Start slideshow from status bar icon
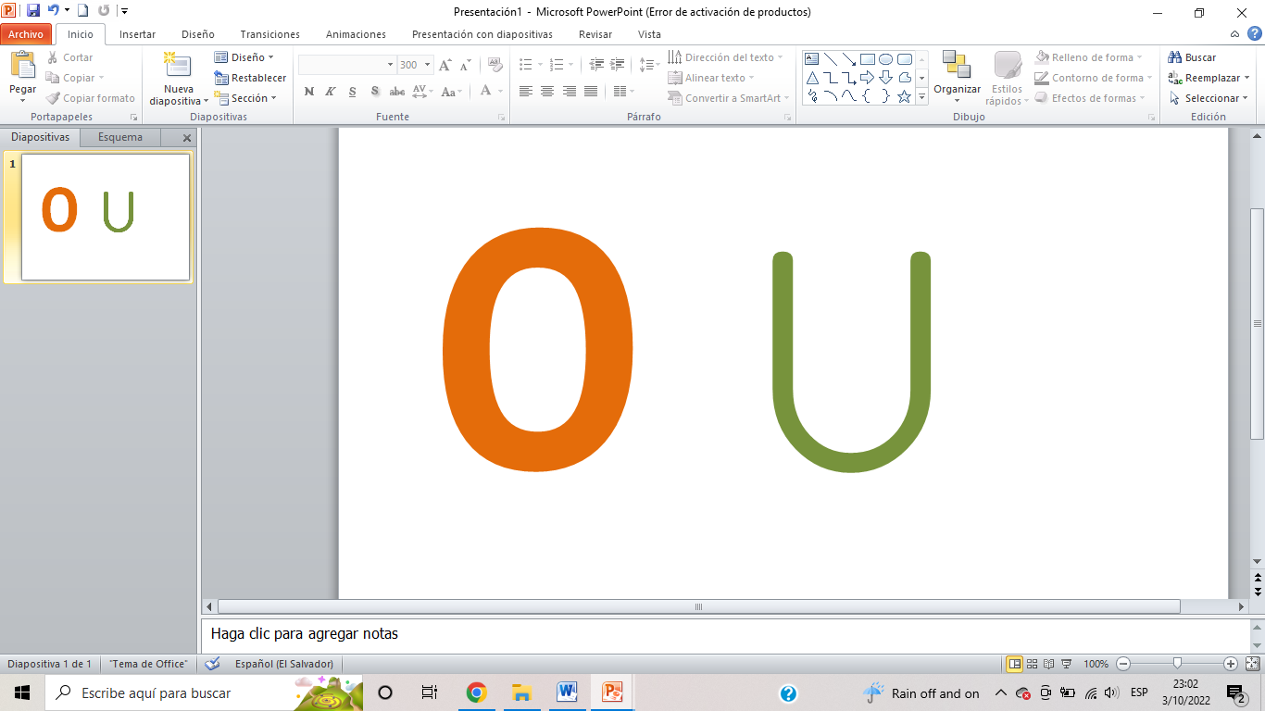Image resolution: width=1265 pixels, height=711 pixels. [x=1066, y=664]
